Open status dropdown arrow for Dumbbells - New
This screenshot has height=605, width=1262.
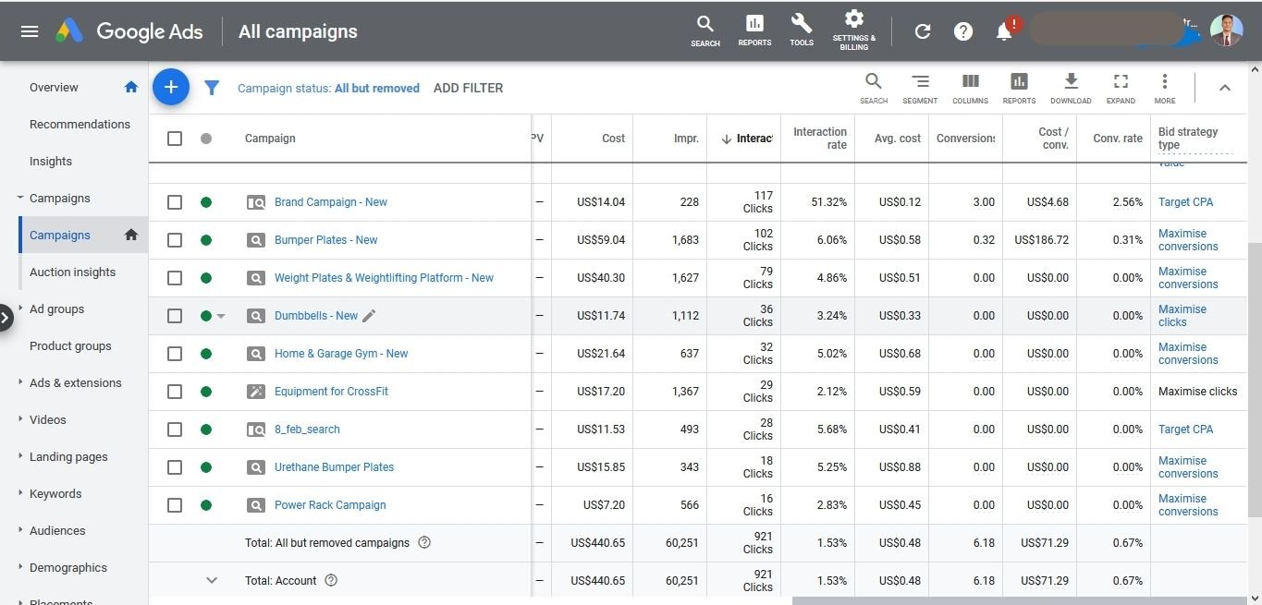click(221, 316)
